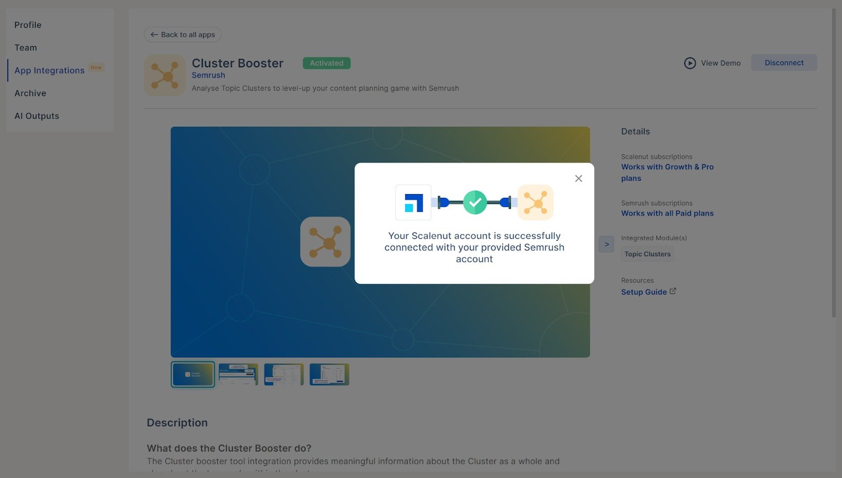This screenshot has width=842, height=478.
Task: Click the View Demo play icon
Action: (x=689, y=63)
